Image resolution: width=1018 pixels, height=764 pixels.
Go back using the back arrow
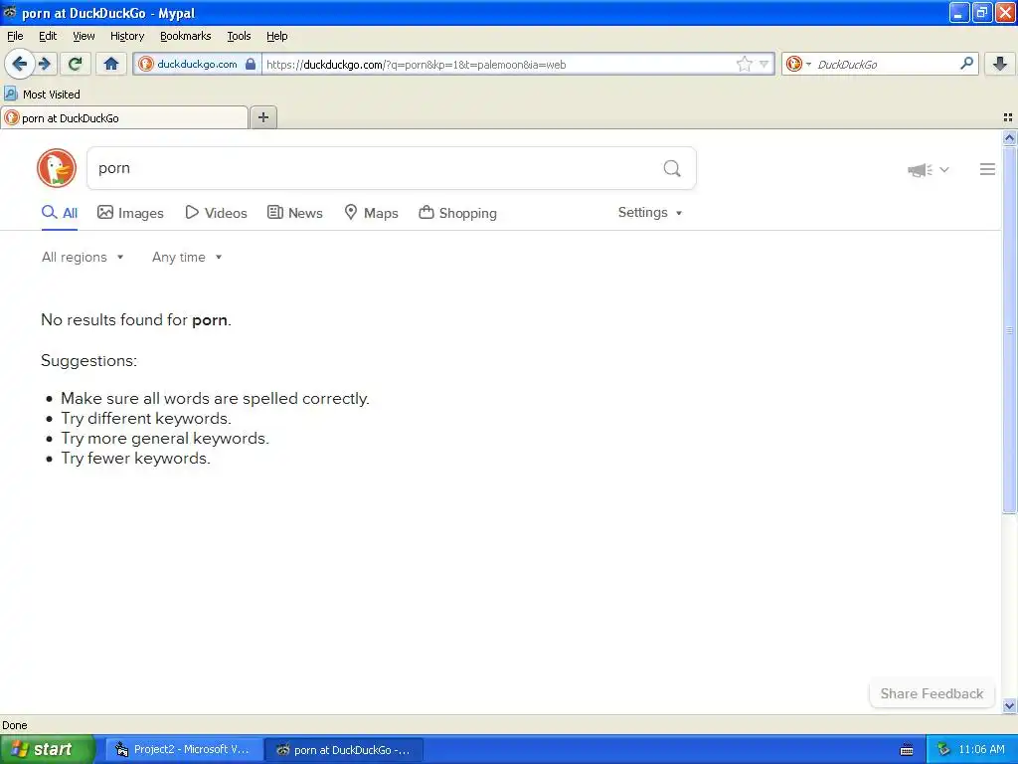[20, 64]
